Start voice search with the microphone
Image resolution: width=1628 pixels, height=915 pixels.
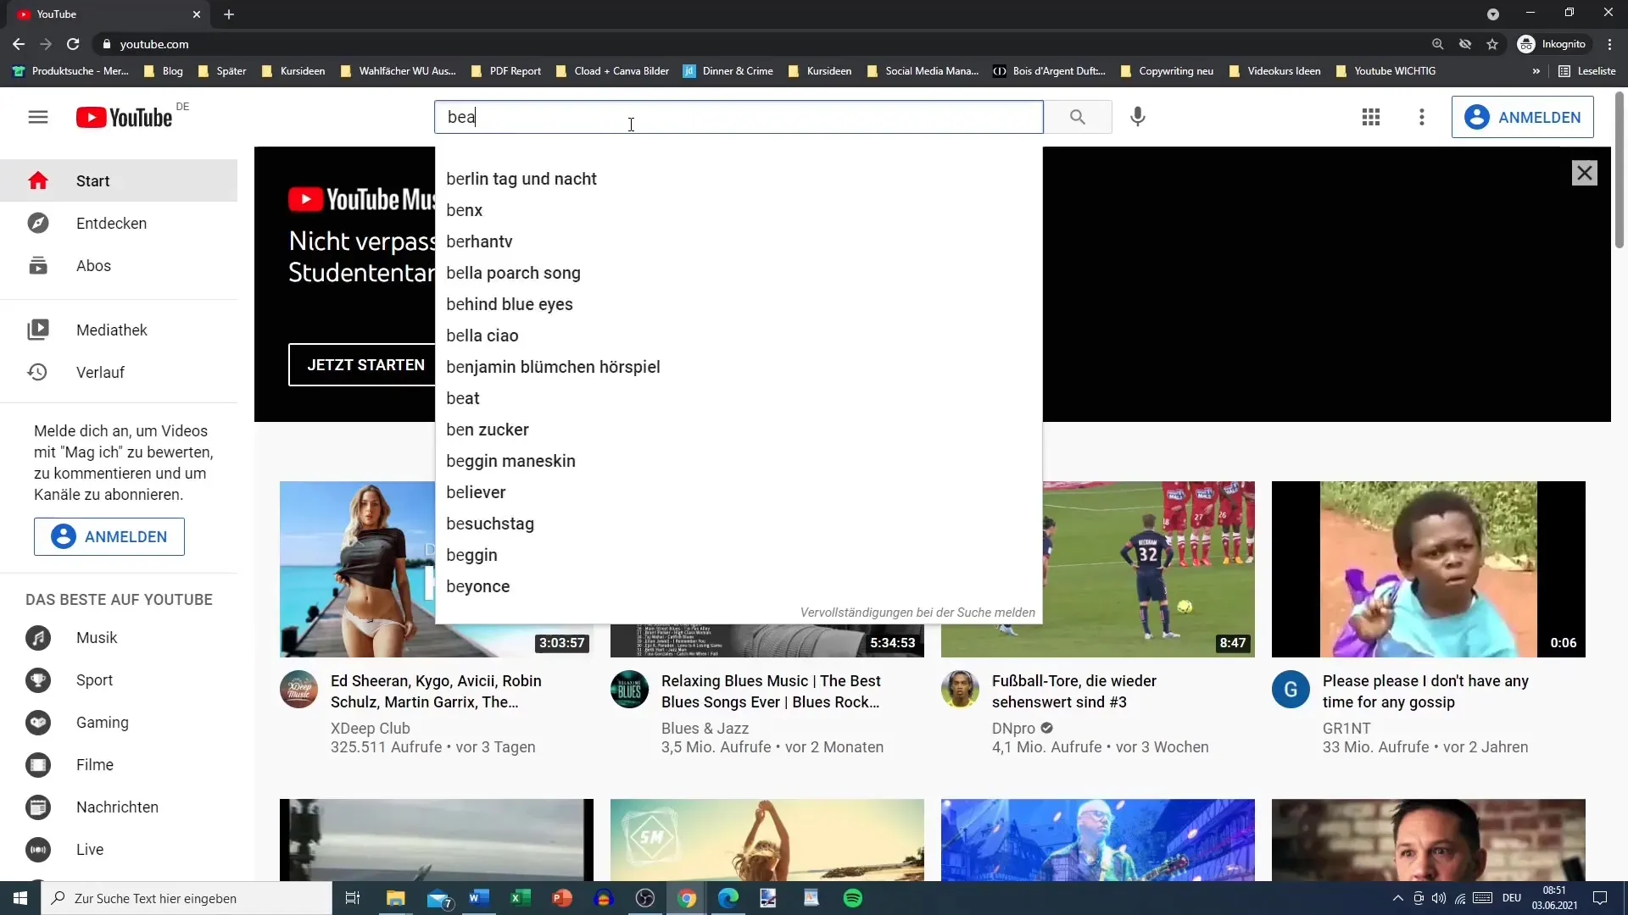click(1138, 117)
